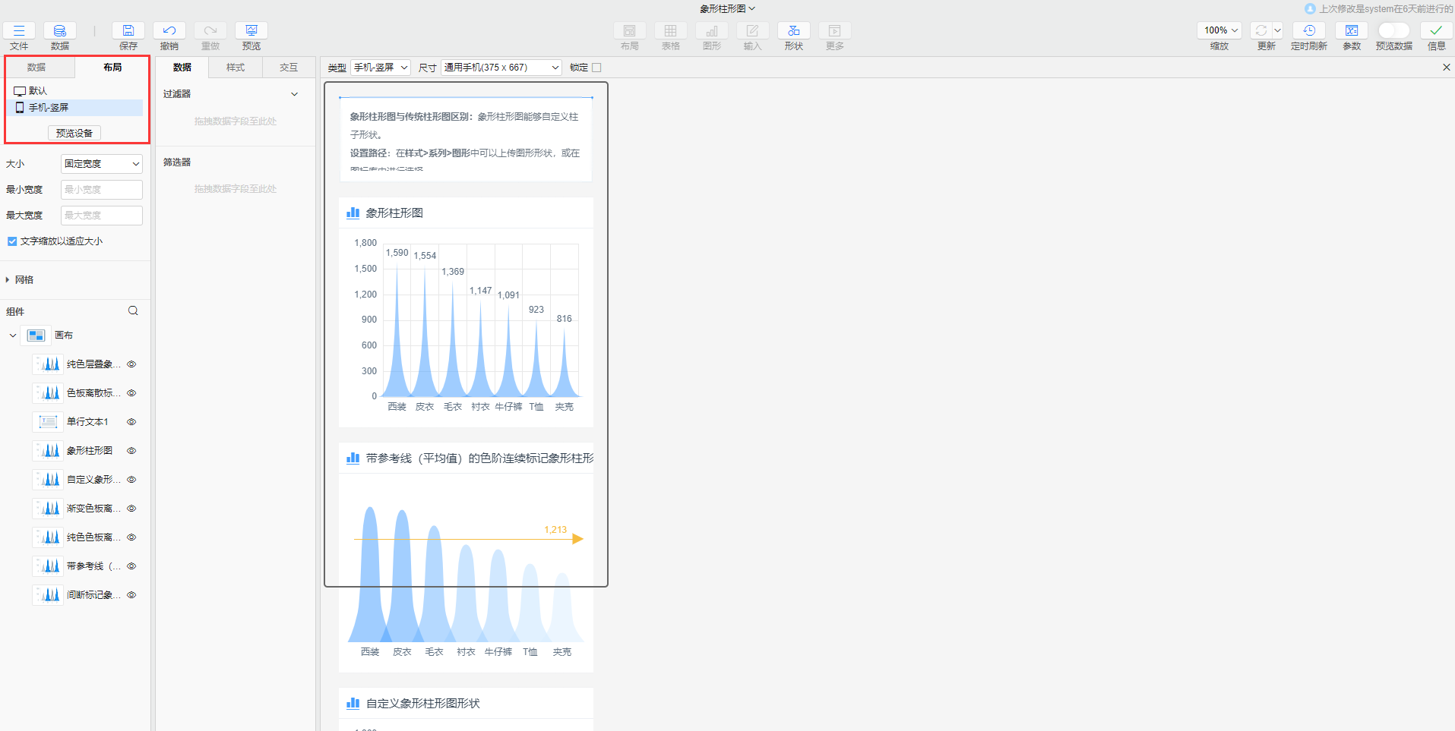The image size is (1455, 731).
Task: Open the 类型 手机-竖屏 dropdown
Action: (381, 68)
